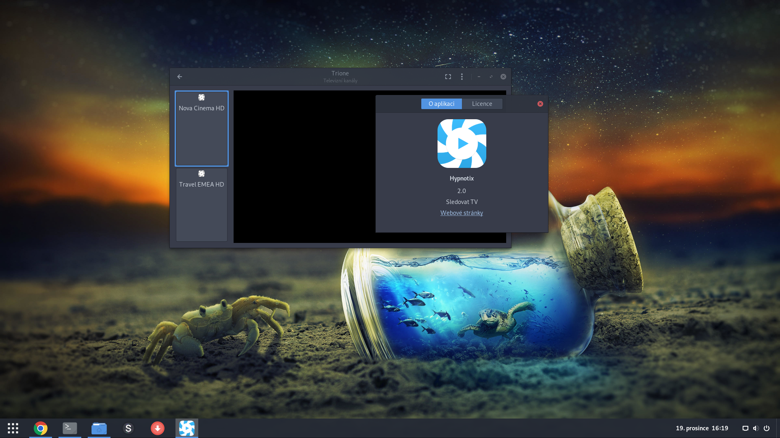The width and height of the screenshot is (780, 438).
Task: Click the date and time display
Action: tap(702, 428)
